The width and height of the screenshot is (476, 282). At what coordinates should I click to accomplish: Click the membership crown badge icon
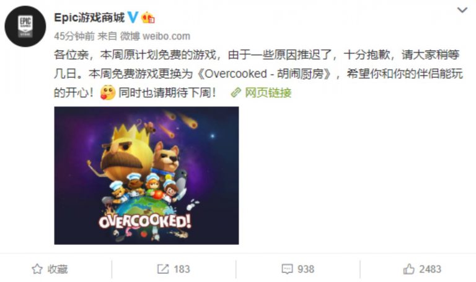148,17
